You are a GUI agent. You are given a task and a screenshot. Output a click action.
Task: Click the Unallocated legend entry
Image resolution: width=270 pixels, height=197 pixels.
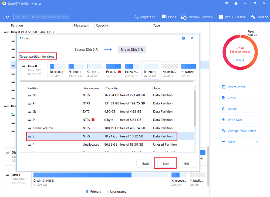point(116,192)
